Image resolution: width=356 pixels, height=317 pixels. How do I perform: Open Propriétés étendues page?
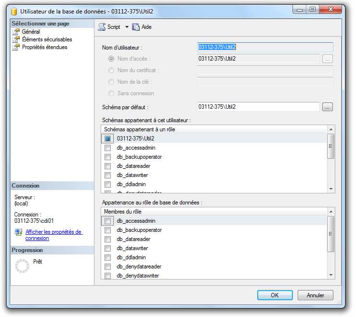click(x=44, y=47)
